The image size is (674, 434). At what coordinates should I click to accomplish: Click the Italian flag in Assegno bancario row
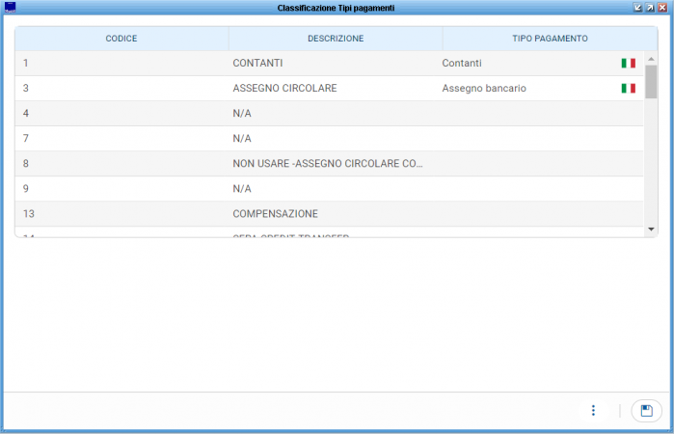[628, 89]
